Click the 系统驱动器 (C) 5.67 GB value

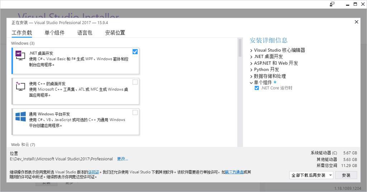pos(350,153)
